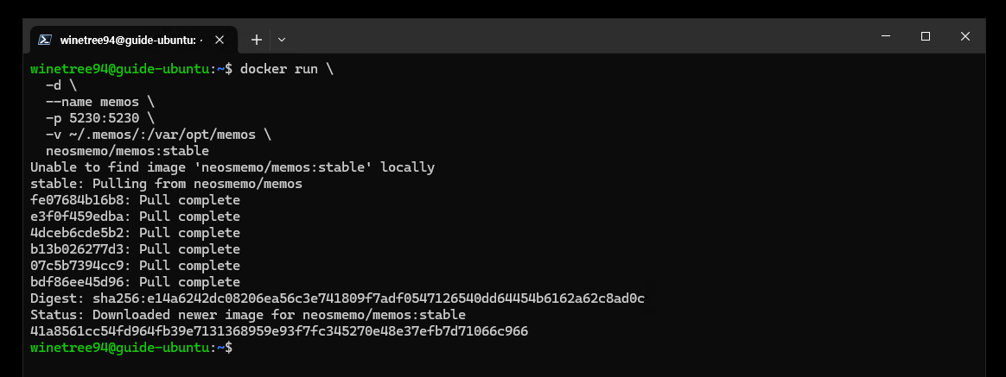The width and height of the screenshot is (1006, 377).
Task: Click the '-p 5230:5230' port mapping line
Action: point(100,118)
